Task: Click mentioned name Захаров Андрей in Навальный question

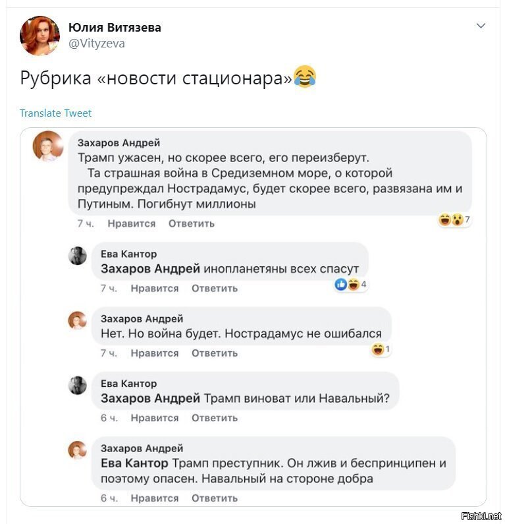Action: (151, 398)
